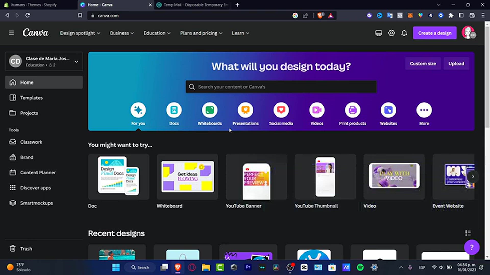Click the taskbar Search box
The width and height of the screenshot is (490, 275).
(x=140, y=267)
